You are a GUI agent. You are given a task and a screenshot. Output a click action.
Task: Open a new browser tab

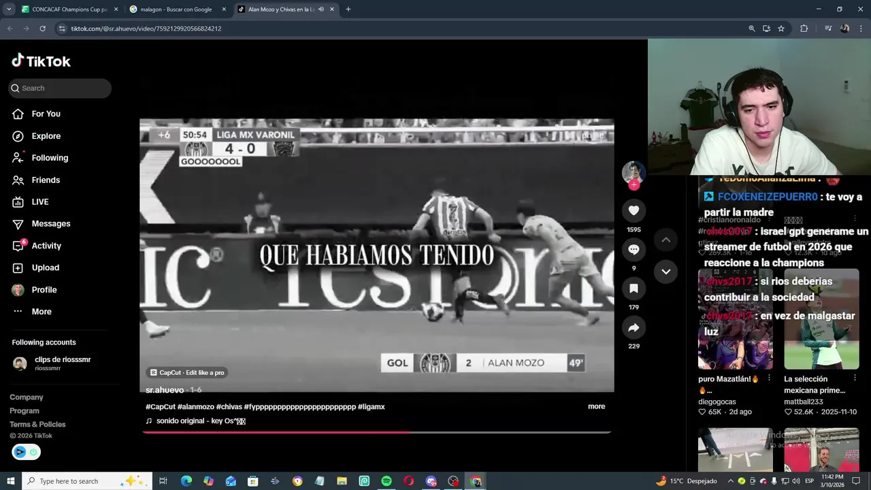tap(348, 10)
